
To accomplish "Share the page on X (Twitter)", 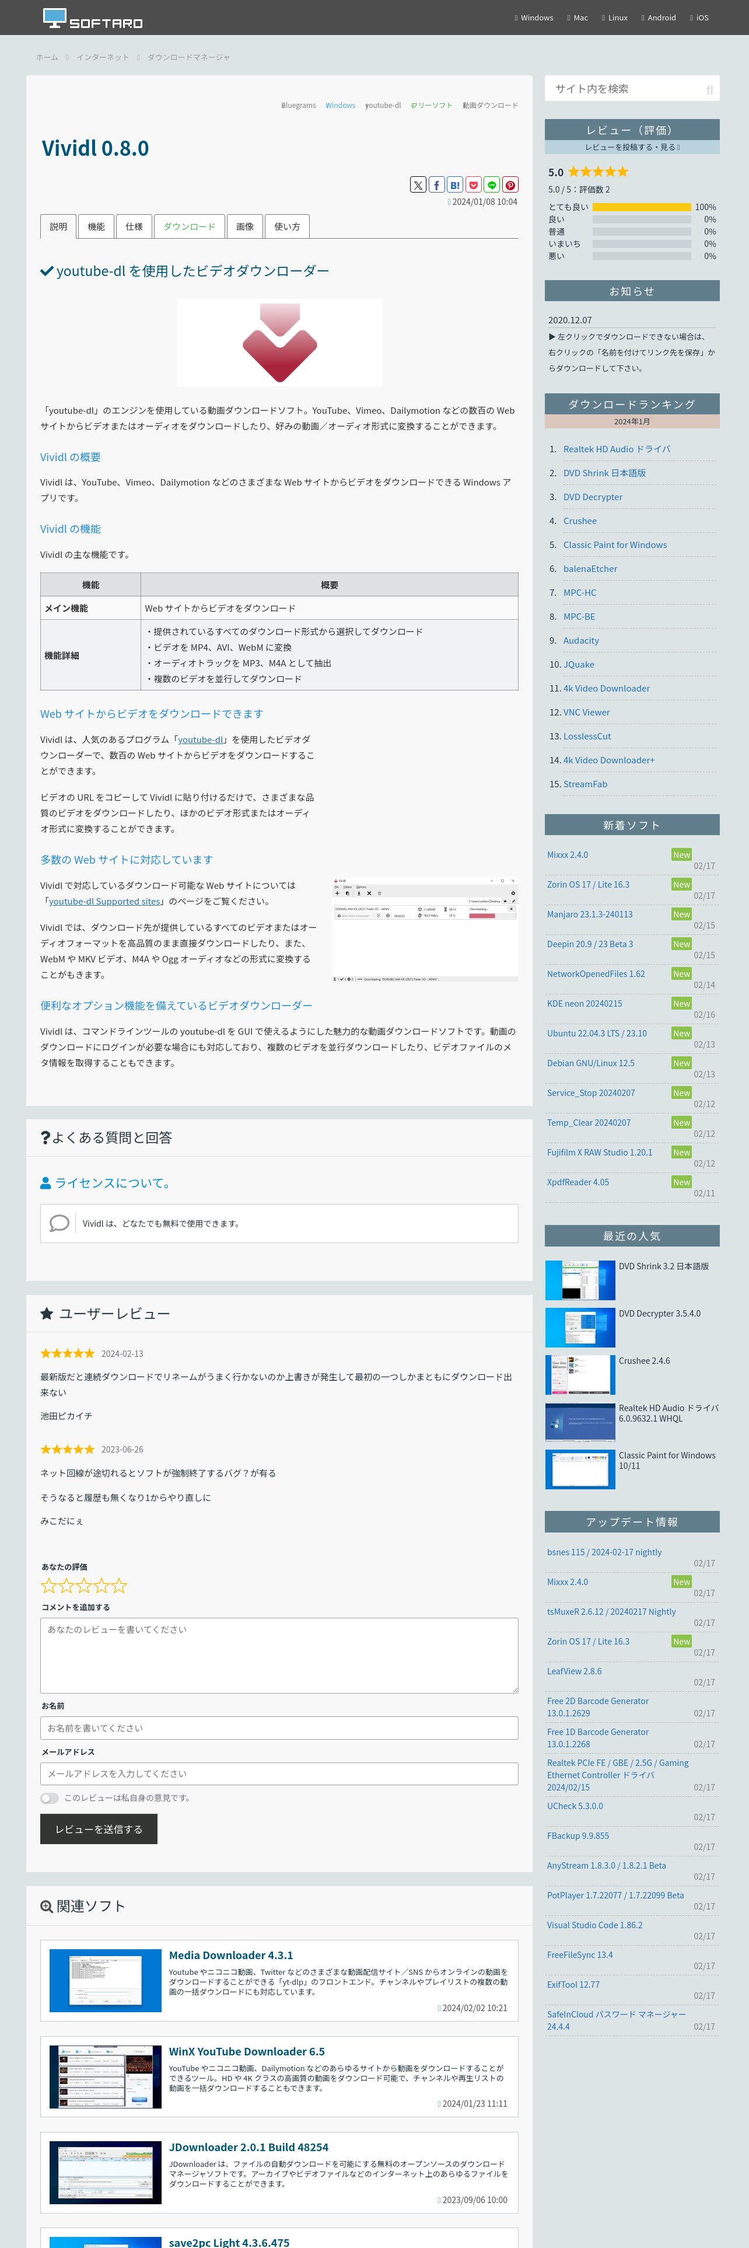I will [418, 185].
